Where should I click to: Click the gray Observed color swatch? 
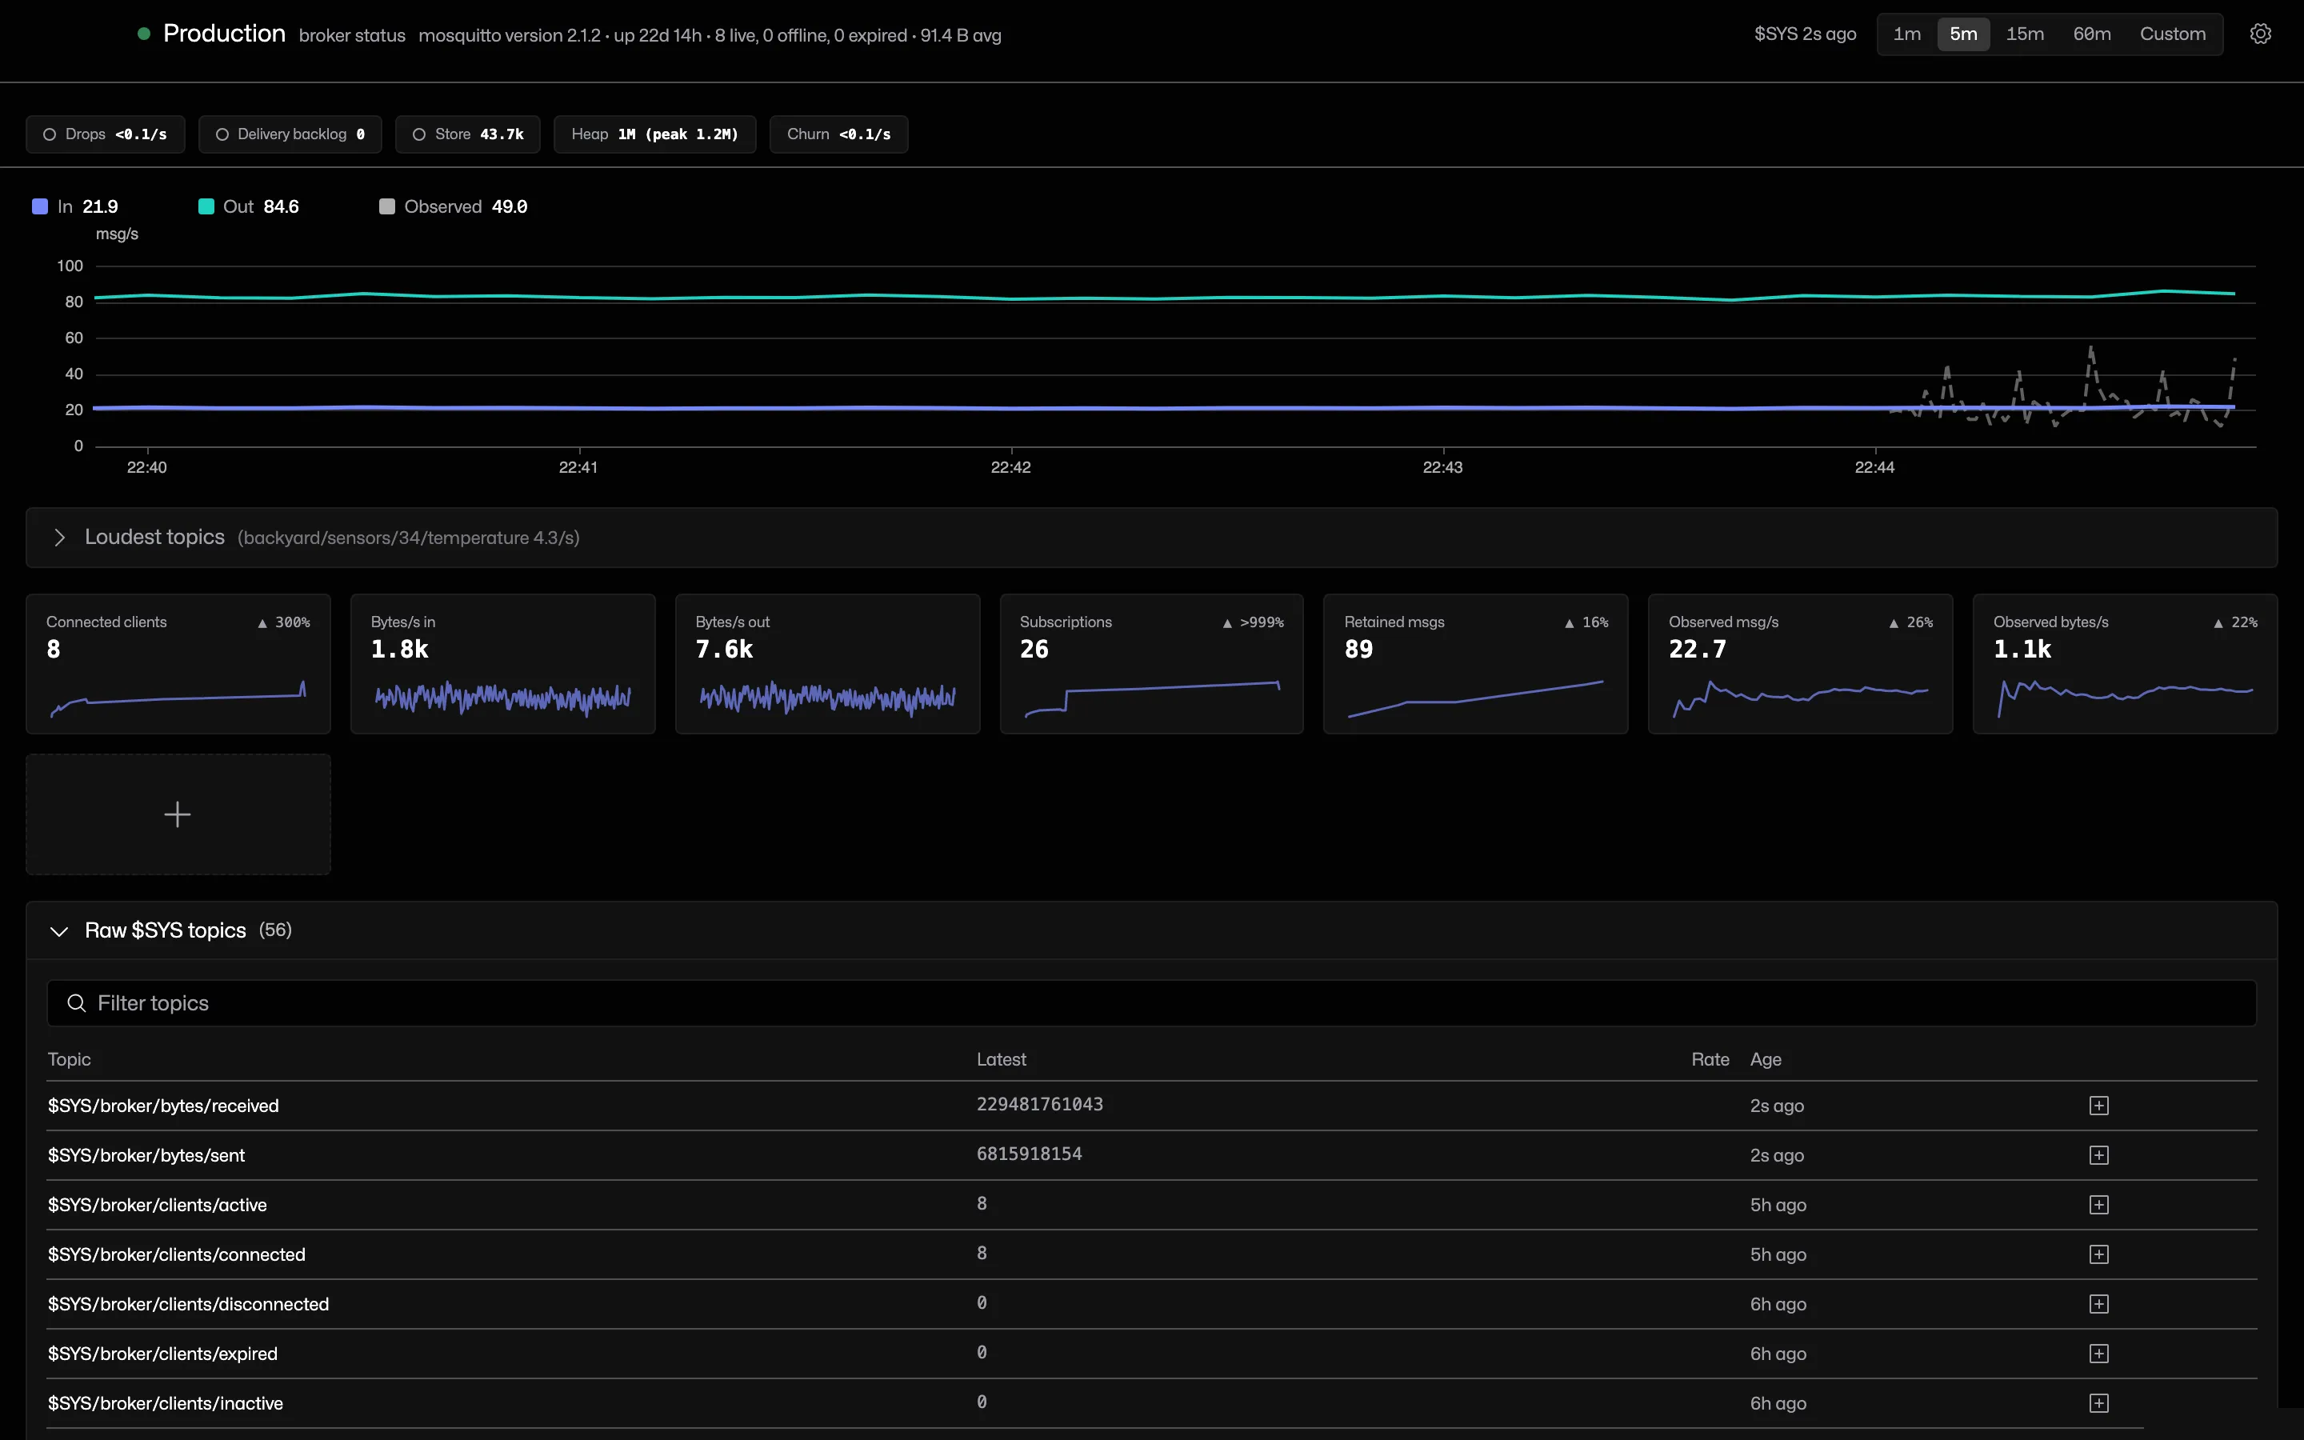386,206
